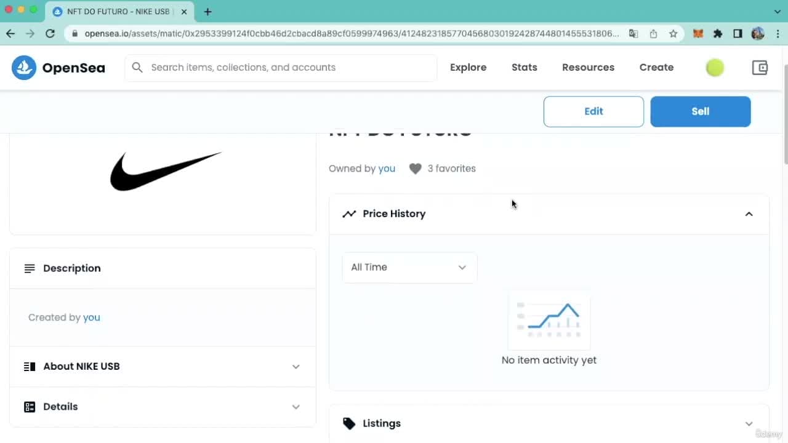This screenshot has width=788, height=443.
Task: Open the MetaMask fox extension
Action: [698, 34]
